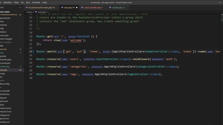Select web.php in the Explorer tree
This screenshot has height=125, width=223.
pos(11,70)
